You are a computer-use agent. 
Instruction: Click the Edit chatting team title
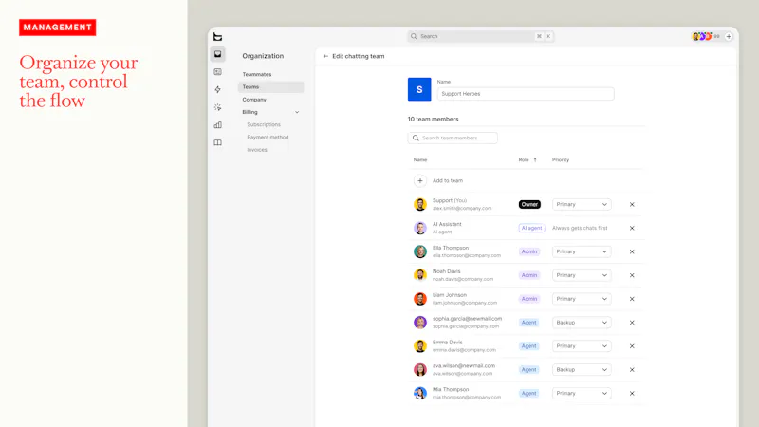pyautogui.click(x=359, y=56)
